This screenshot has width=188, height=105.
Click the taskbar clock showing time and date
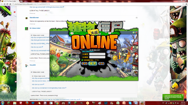[183, 103]
